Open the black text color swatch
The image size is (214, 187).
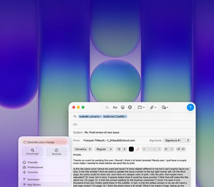point(131,149)
